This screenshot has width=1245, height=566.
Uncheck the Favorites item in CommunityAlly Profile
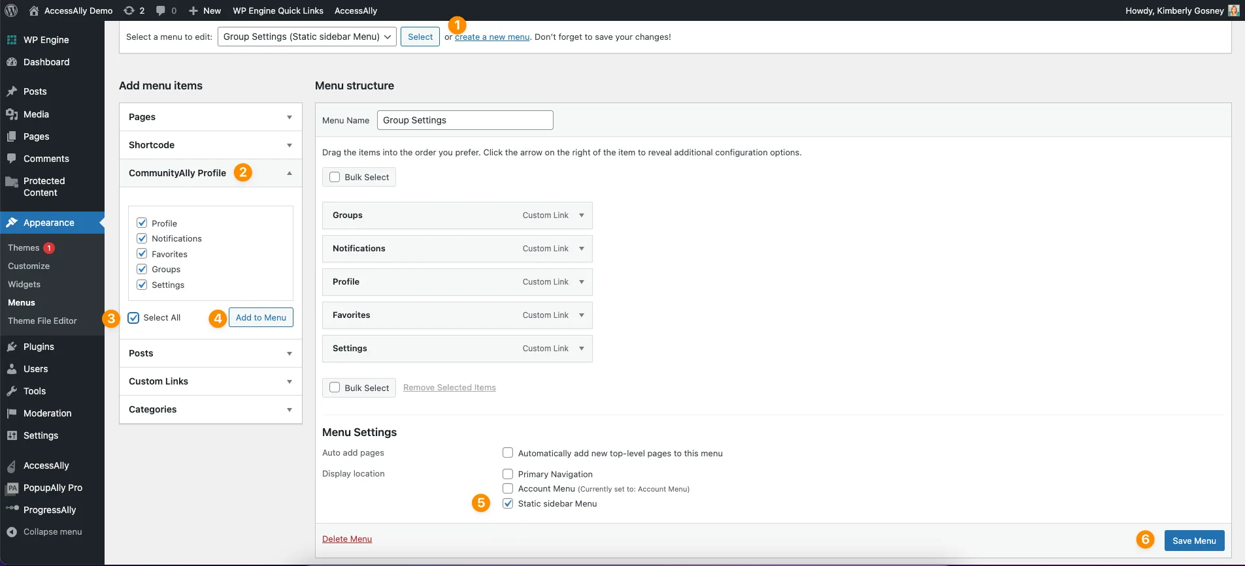click(142, 254)
